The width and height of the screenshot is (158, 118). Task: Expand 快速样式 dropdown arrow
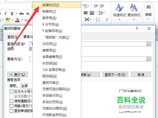[x=119, y=19]
